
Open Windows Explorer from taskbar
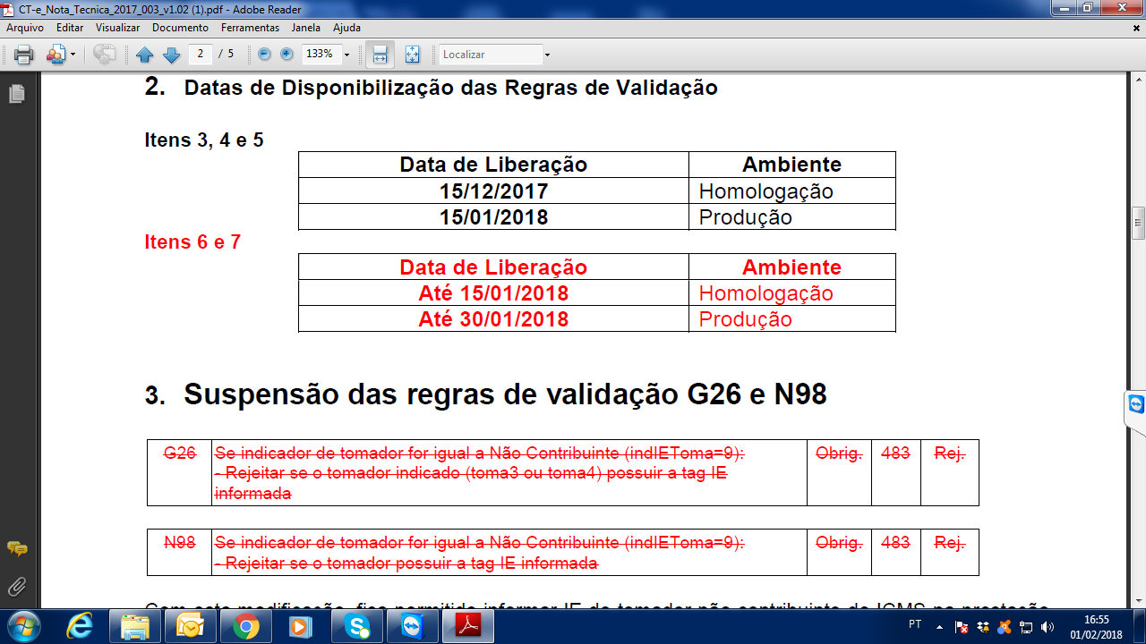[x=136, y=626]
